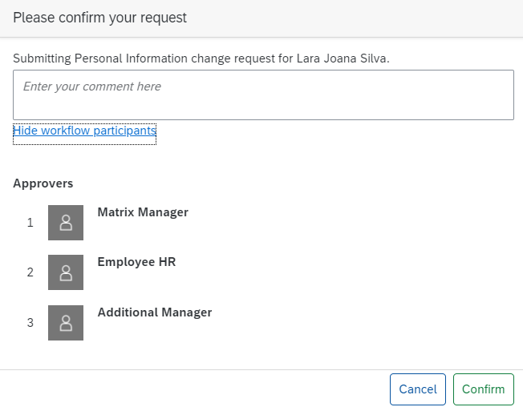The width and height of the screenshot is (523, 407).
Task: Cancel the change request
Action: [418, 389]
